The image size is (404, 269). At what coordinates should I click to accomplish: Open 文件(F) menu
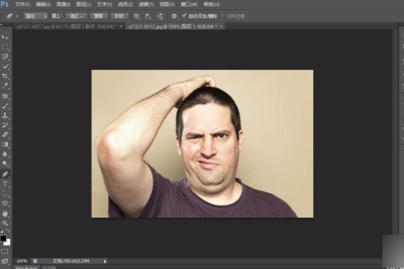click(x=22, y=5)
